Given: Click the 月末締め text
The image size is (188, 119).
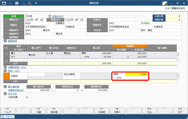Looking at the screenshot, I should (145, 23).
